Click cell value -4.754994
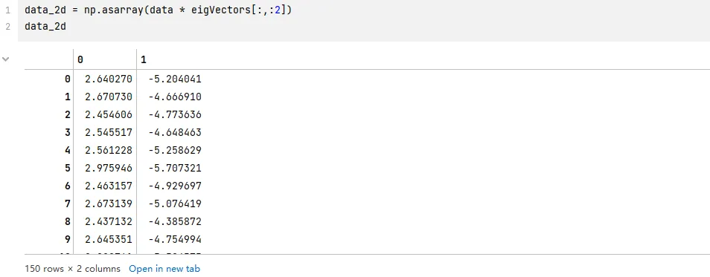710x277 pixels. [175, 239]
